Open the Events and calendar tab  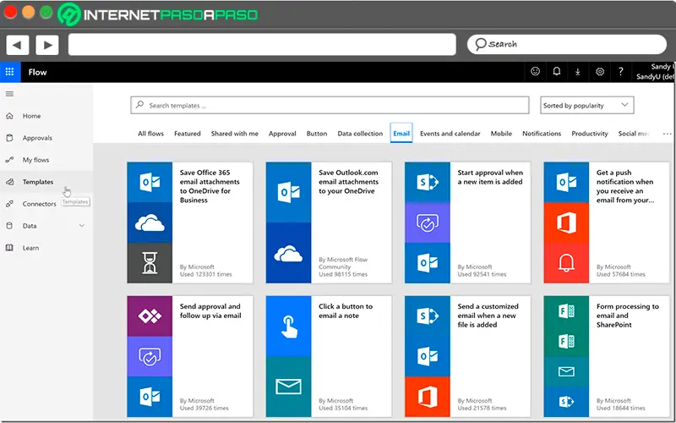[x=450, y=134]
